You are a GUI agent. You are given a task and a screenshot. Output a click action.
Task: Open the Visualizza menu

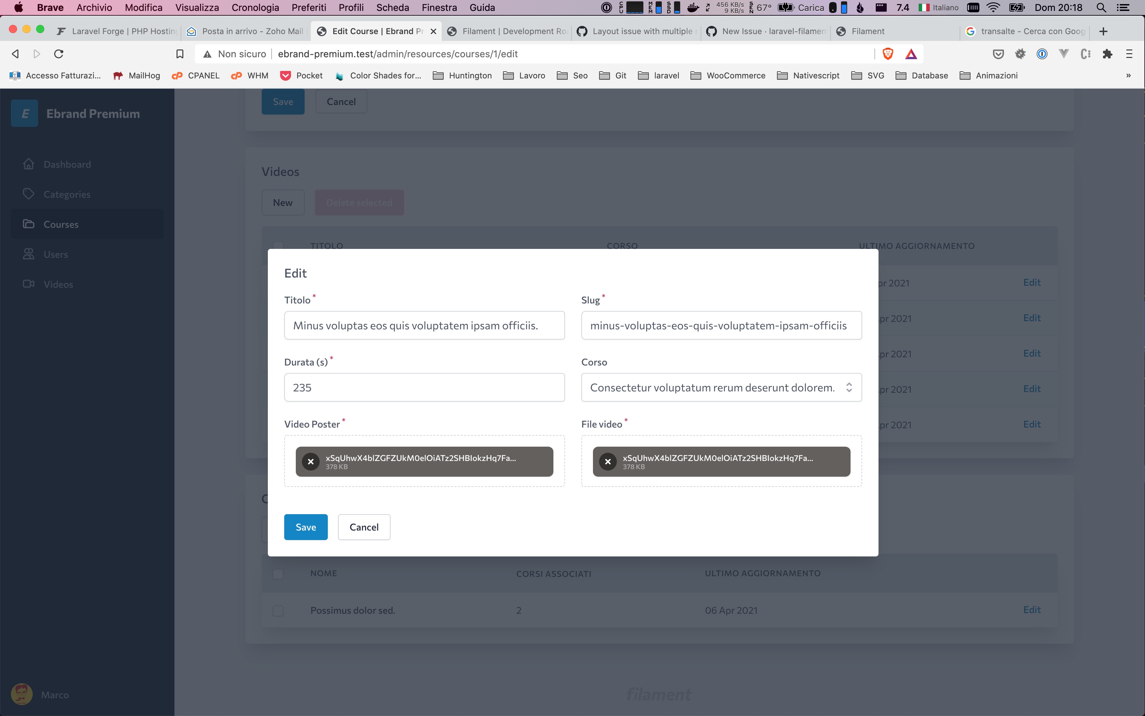click(197, 8)
